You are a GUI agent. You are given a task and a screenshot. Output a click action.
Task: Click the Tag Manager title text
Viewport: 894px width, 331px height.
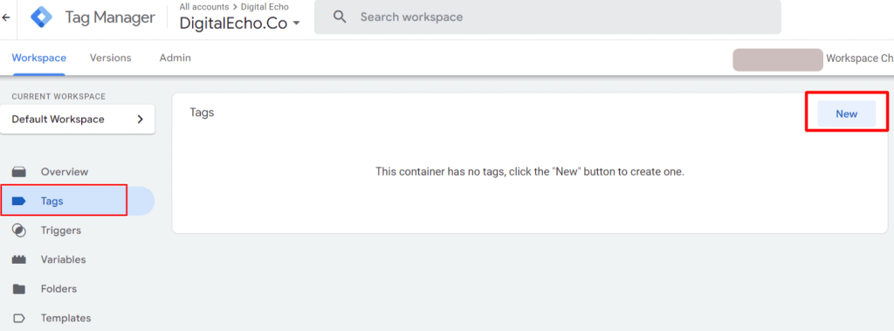[110, 17]
